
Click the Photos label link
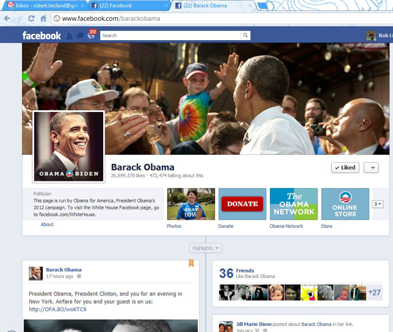[x=174, y=226]
